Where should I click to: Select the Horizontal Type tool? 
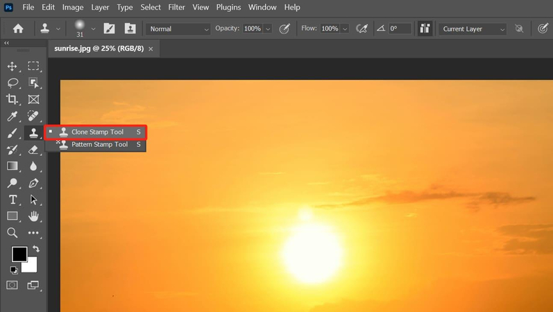(x=12, y=200)
